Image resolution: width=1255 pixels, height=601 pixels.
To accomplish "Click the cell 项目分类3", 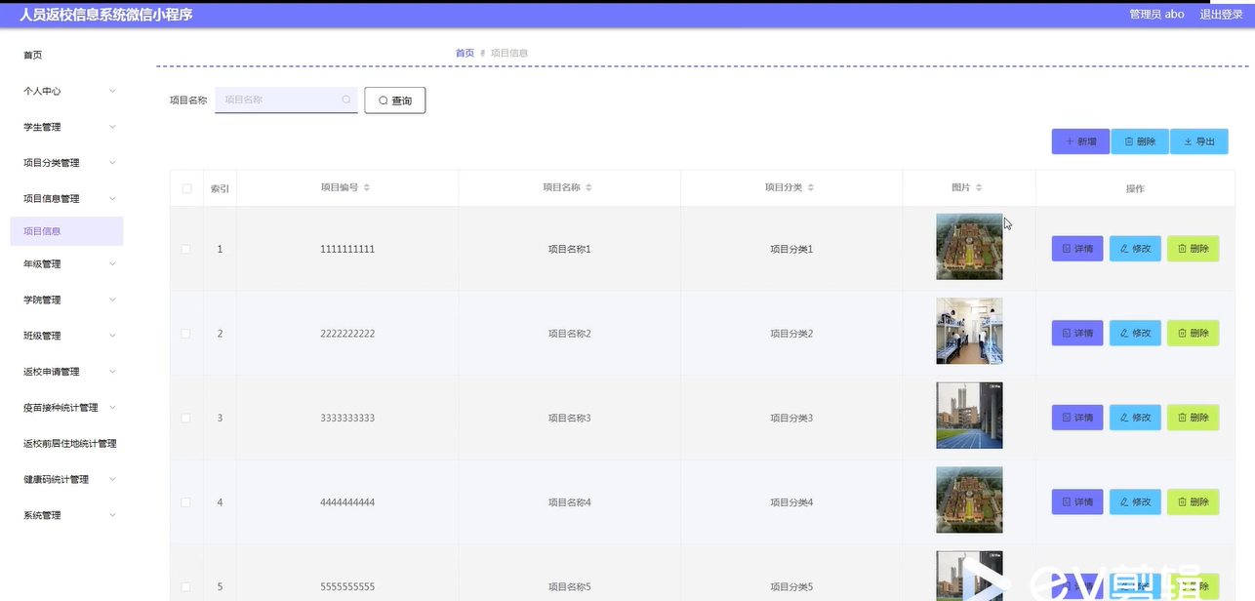I will pyautogui.click(x=791, y=418).
